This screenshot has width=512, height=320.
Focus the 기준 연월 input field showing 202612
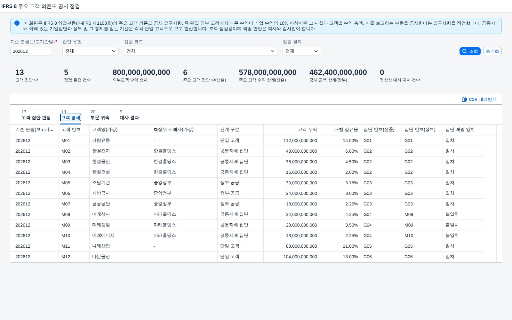31,51
